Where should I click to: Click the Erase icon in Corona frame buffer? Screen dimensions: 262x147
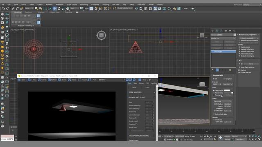(x=59, y=80)
